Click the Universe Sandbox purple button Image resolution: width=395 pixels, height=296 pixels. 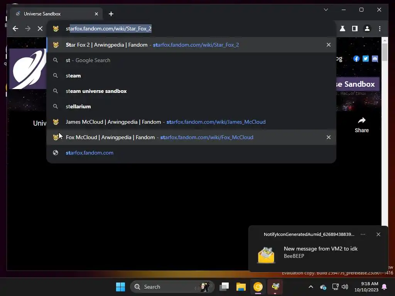click(358, 84)
